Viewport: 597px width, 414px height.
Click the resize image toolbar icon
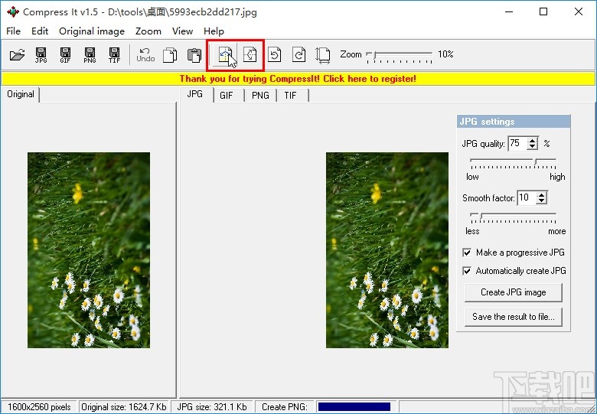[323, 54]
